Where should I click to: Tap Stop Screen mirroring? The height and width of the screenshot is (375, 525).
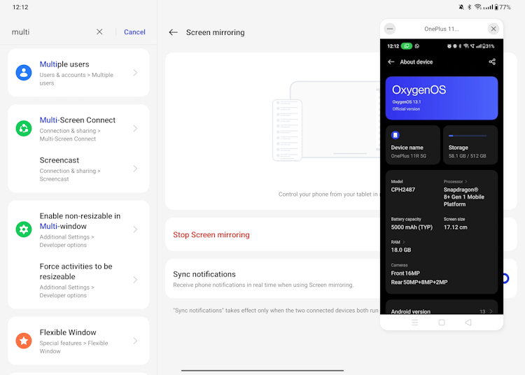point(211,235)
